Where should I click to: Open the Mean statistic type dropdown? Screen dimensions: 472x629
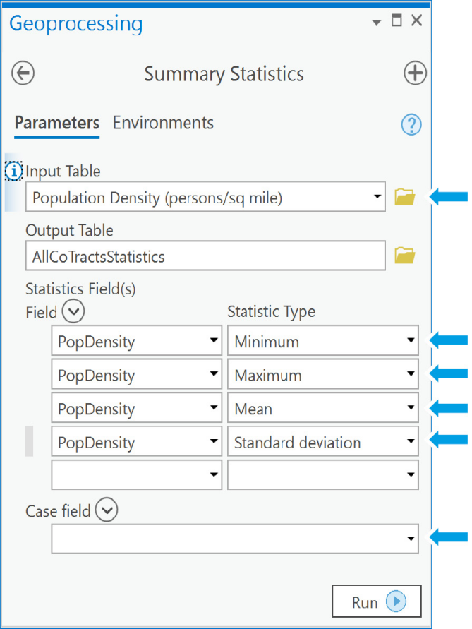coord(323,407)
